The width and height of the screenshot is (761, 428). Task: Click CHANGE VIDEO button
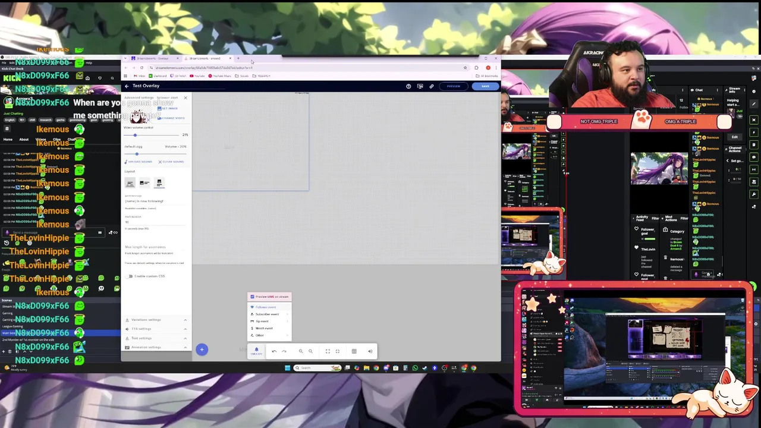(x=171, y=118)
